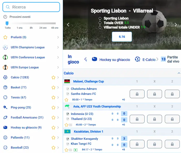Favorite Baseball with its star
181x153 pixels.
coord(53,148)
